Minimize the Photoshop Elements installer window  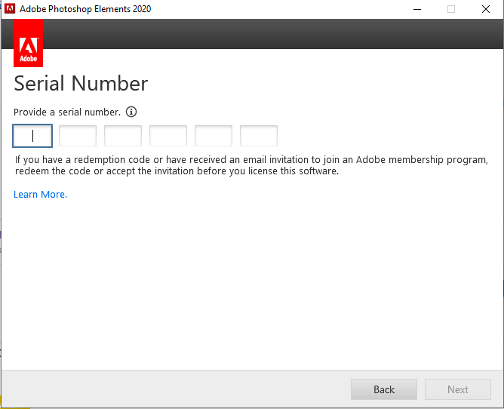click(x=417, y=9)
